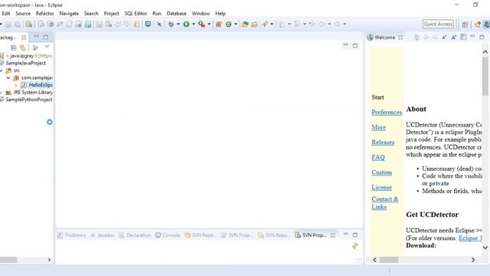The image size is (490, 276).
Task: Close the active SVN Properties tab
Action: 333,235
